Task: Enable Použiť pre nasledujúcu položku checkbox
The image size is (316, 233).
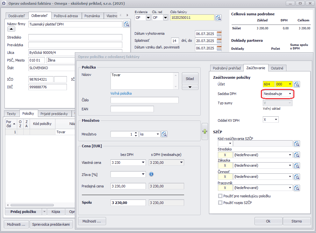Action: pos(220,196)
